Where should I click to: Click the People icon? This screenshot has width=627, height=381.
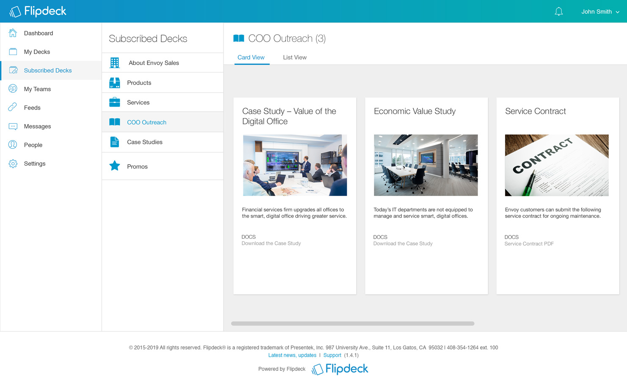tap(13, 145)
